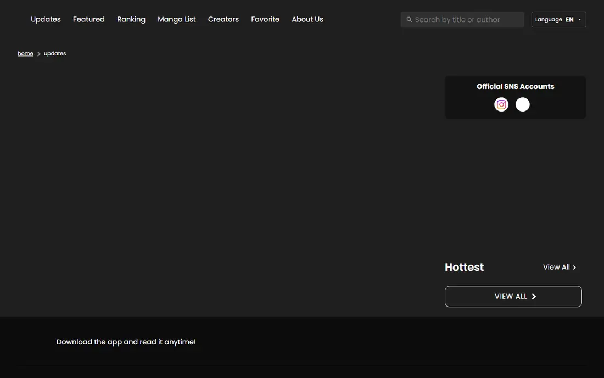Click the magnifier icon in the search bar
The image size is (604, 378).
(x=409, y=19)
